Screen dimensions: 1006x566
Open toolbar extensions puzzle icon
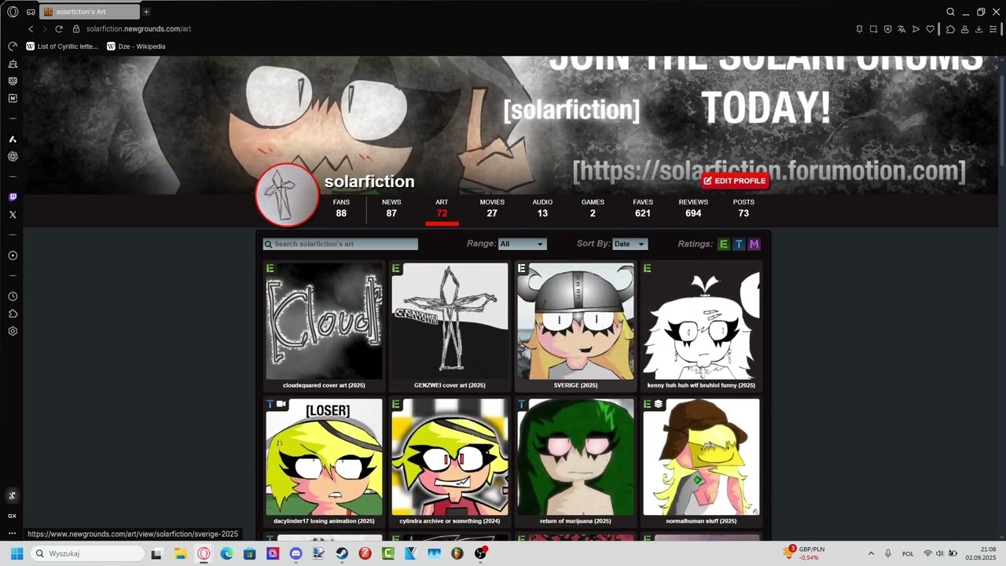pos(950,29)
